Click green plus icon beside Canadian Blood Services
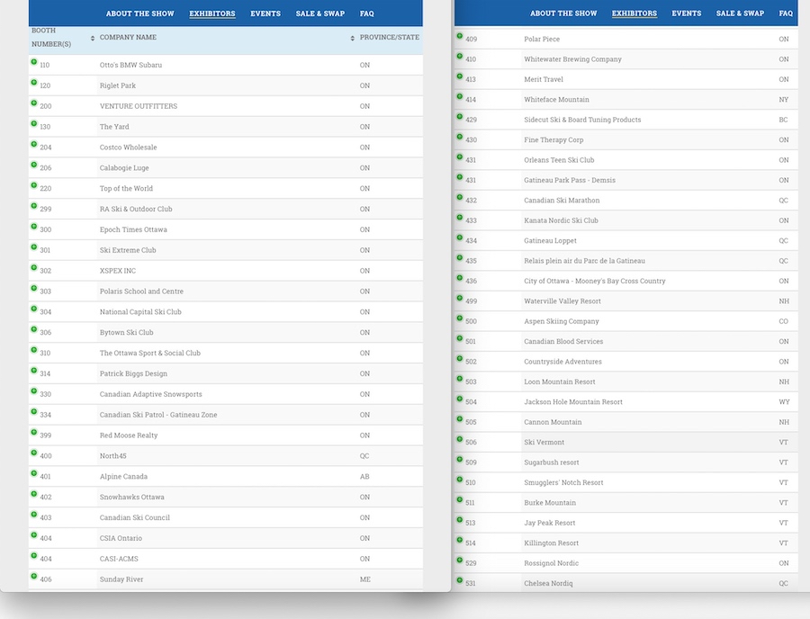 (460, 338)
